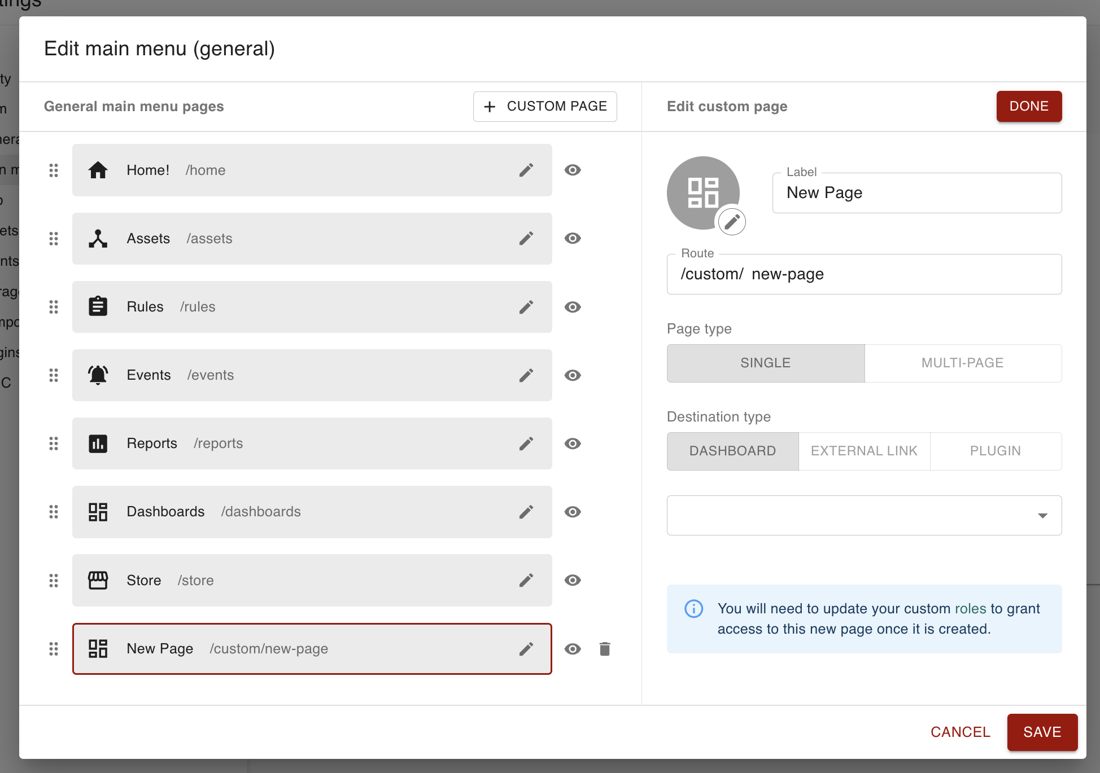The width and height of the screenshot is (1100, 773).
Task: Add a new CUSTOM PAGE
Action: coord(545,106)
